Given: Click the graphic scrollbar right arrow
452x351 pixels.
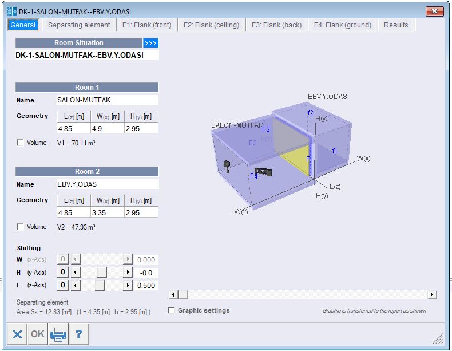Looking at the screenshot, I should [x=431, y=294].
